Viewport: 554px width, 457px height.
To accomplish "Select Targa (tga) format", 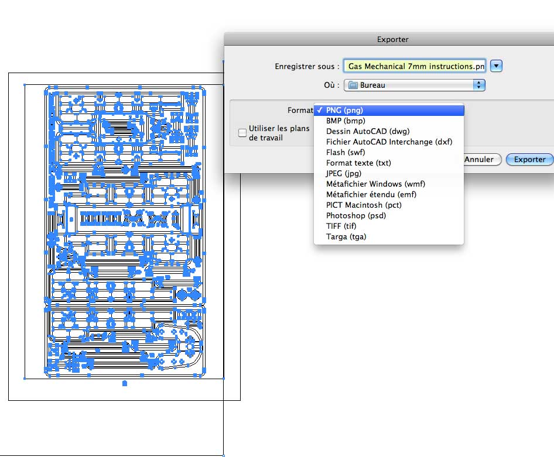I will tap(389, 237).
